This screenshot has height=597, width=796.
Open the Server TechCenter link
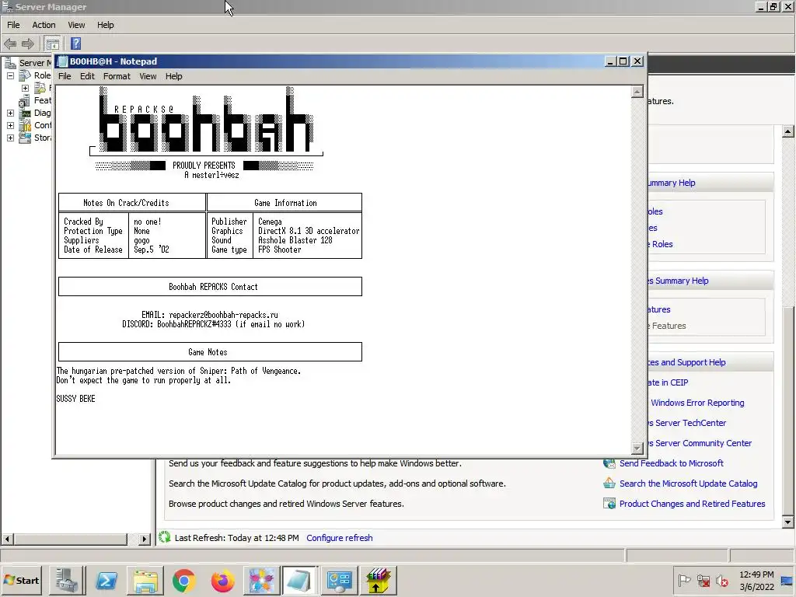[x=687, y=423]
